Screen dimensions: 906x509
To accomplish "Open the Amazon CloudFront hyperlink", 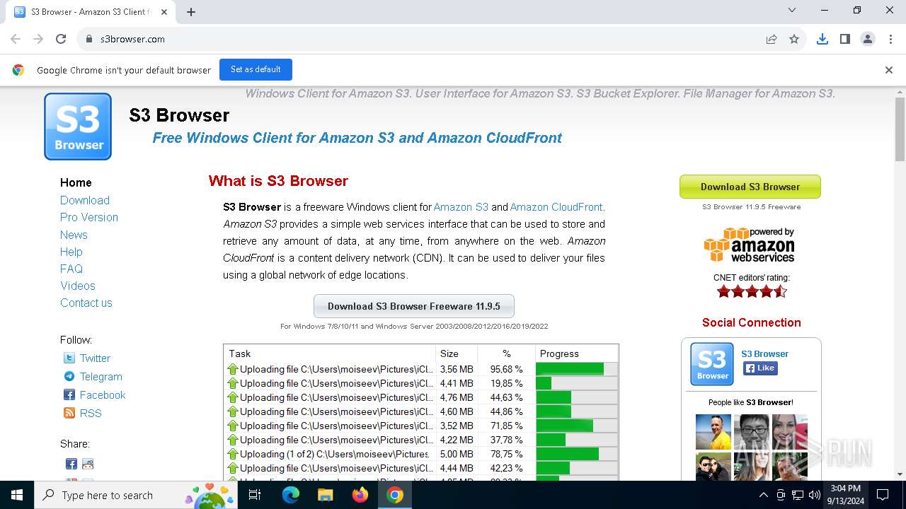I will click(556, 207).
